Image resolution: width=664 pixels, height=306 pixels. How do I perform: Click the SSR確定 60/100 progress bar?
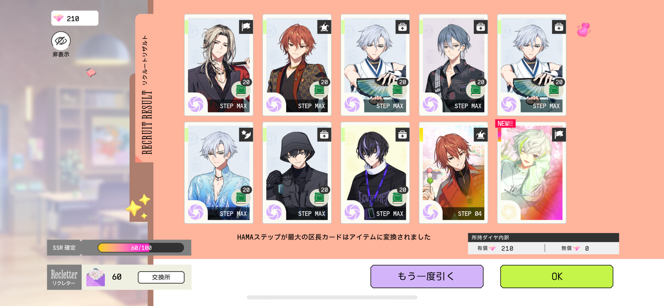[141, 248]
